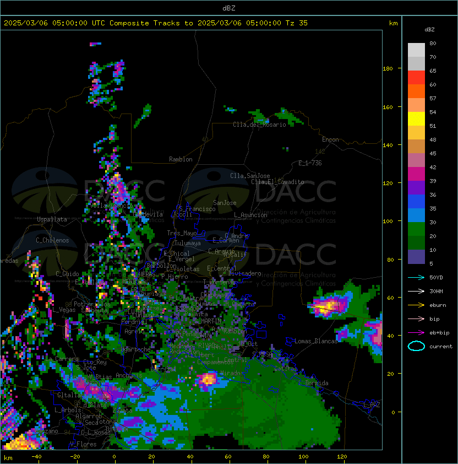This screenshot has height=464, width=458.
Task: Pick the green 20-30 dBZ swatch
Action: point(416,229)
